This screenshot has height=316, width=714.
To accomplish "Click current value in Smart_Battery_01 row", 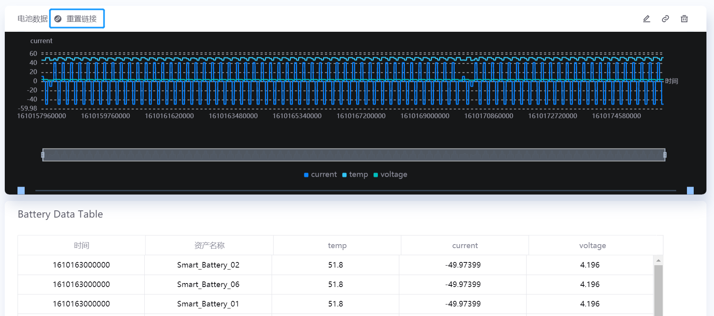I will [463, 304].
